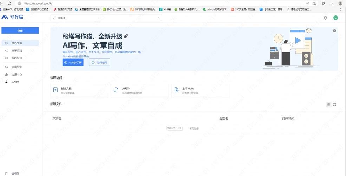Click the cbdag search field

[x=106, y=18]
